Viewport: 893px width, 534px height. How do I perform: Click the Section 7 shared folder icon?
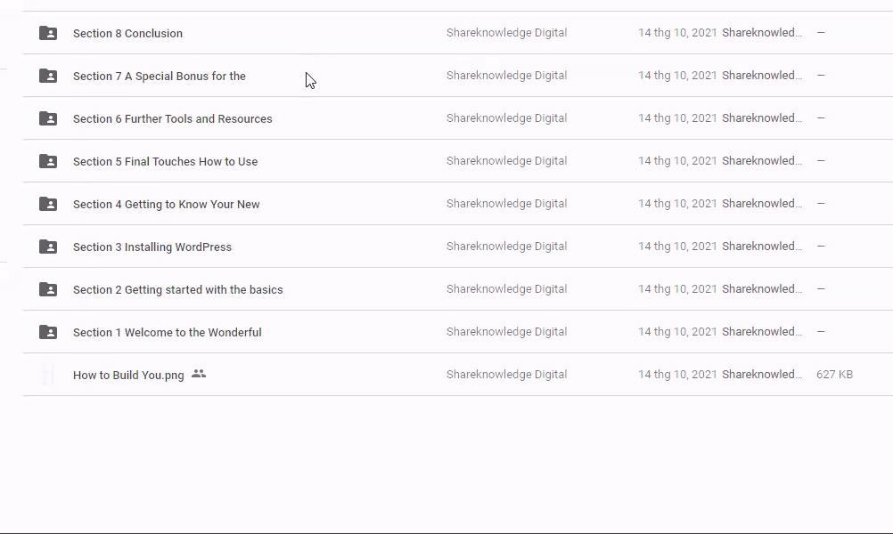48,76
